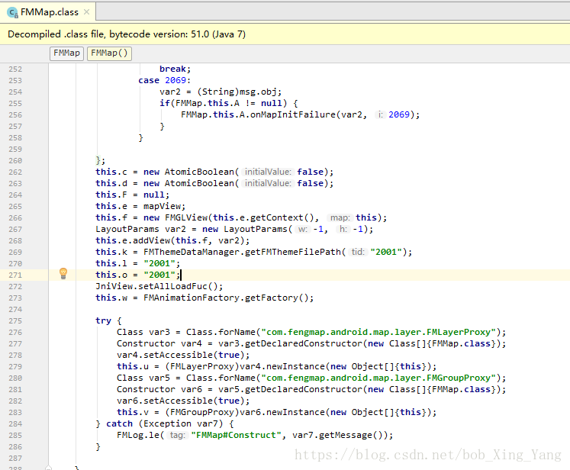The width and height of the screenshot is (570, 470).
Task: Click 'this.e.addView(this.f, var2);' line
Action: pyautogui.click(x=172, y=240)
